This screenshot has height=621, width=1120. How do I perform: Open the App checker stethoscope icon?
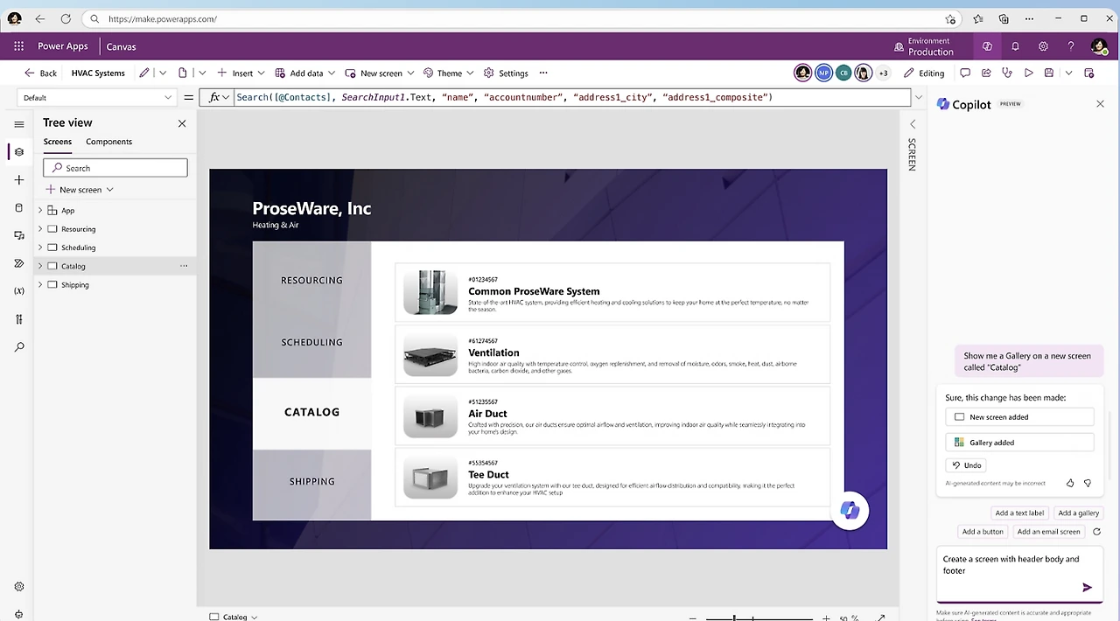pos(1007,73)
